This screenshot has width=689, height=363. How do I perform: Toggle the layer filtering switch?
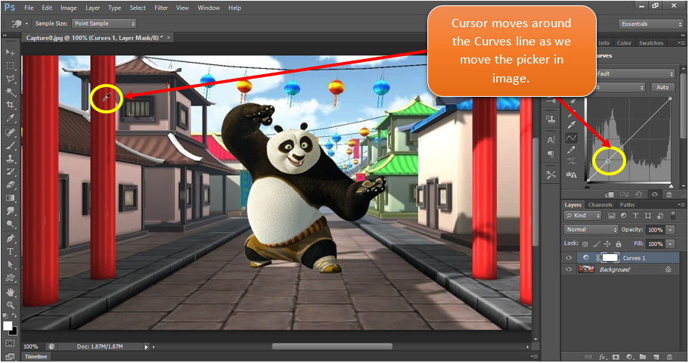[672, 216]
